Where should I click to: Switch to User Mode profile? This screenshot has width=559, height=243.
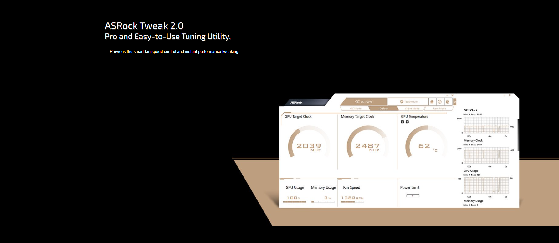point(439,109)
